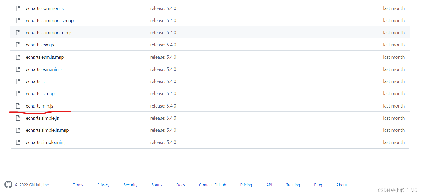The width and height of the screenshot is (421, 195).
Task: Open the release: 5.4.0 commit for echarts.simple.js.map
Action: pyautogui.click(x=163, y=130)
